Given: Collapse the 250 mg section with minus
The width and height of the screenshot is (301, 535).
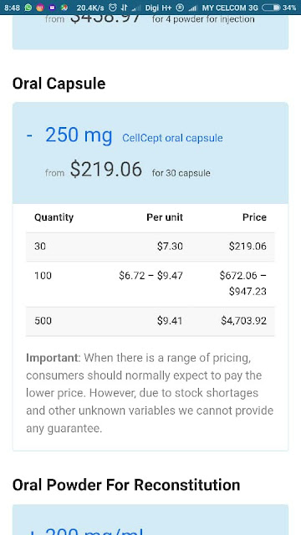Looking at the screenshot, I should coord(29,135).
